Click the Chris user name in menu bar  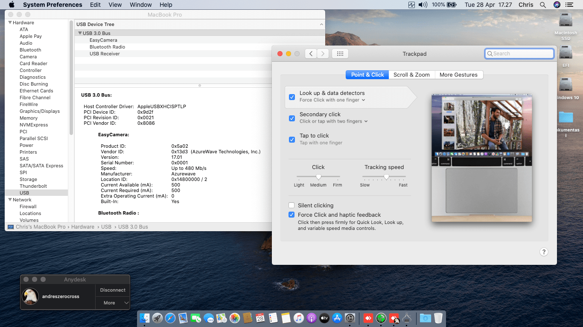526,5
